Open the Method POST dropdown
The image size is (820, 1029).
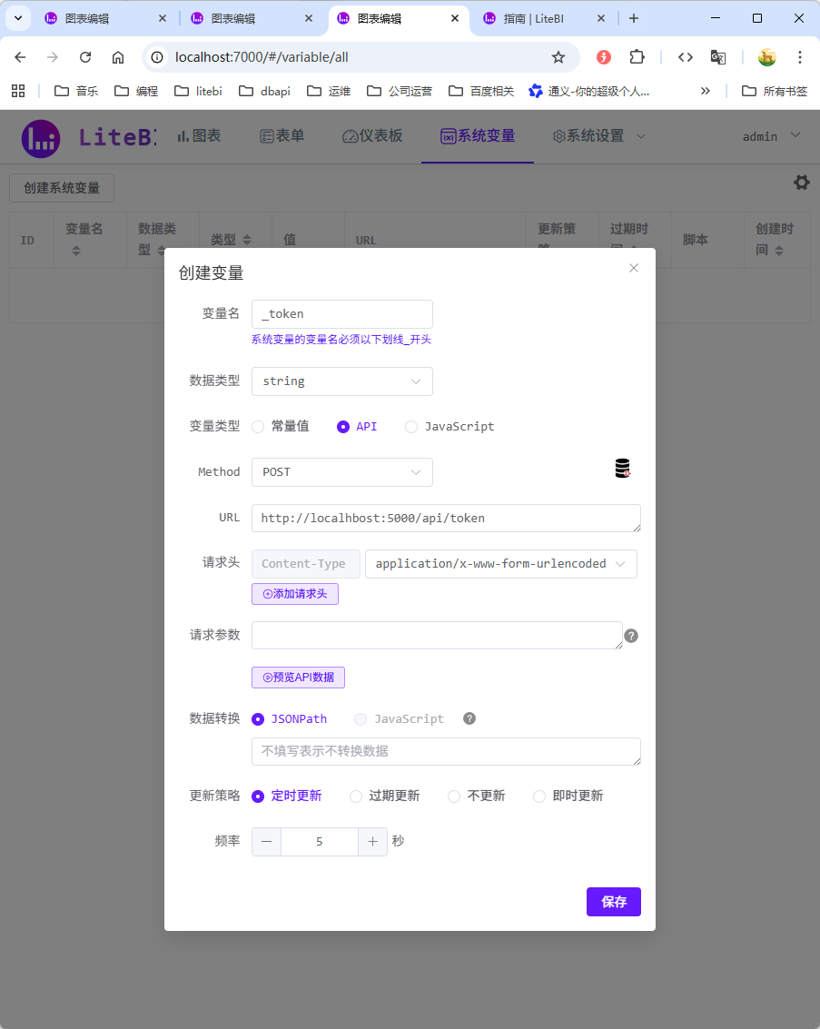click(x=341, y=471)
